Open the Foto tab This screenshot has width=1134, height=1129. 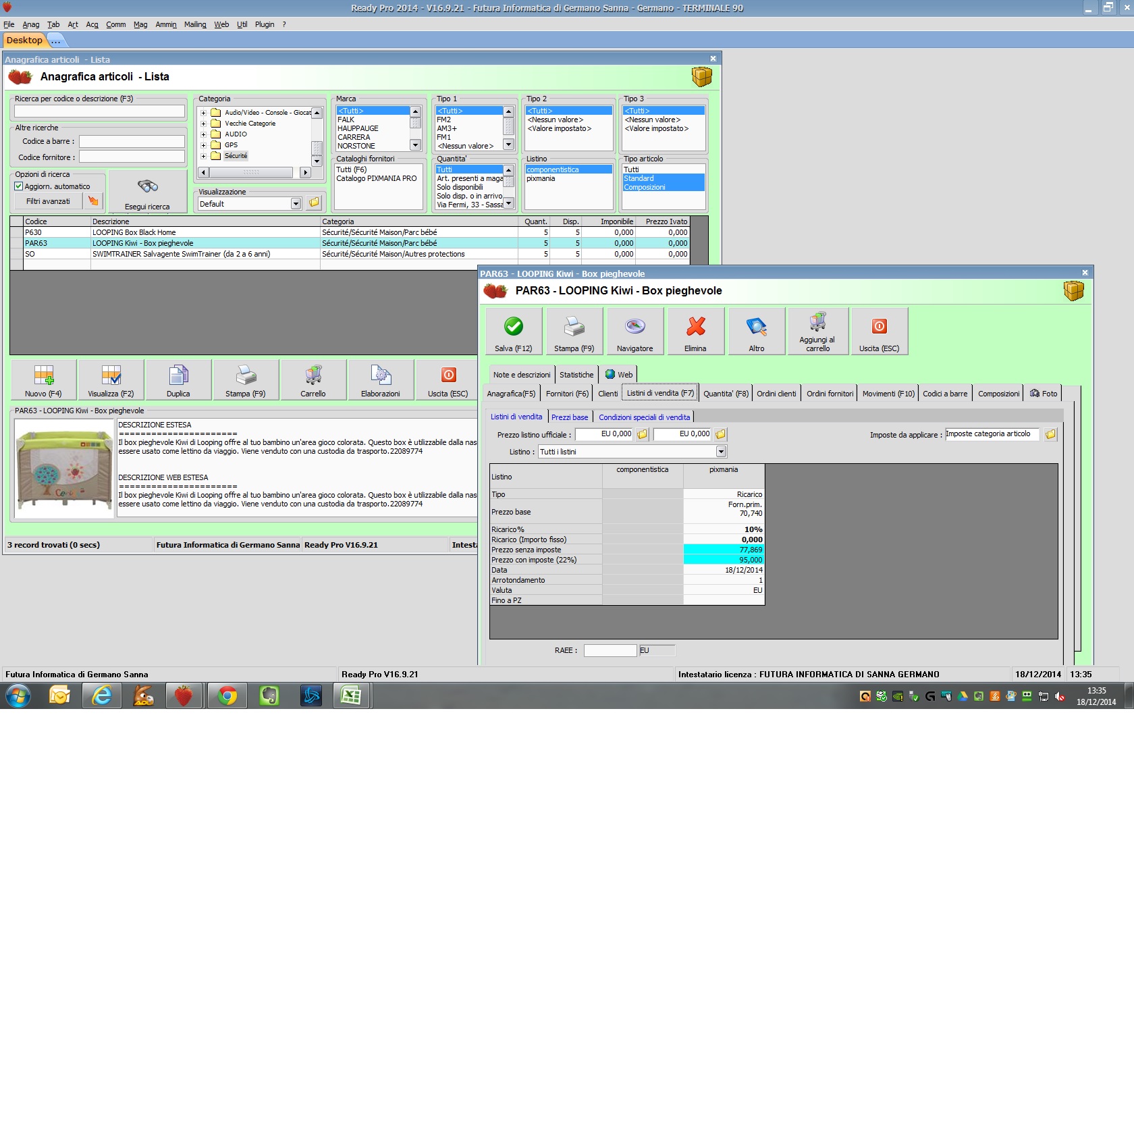pos(1044,394)
